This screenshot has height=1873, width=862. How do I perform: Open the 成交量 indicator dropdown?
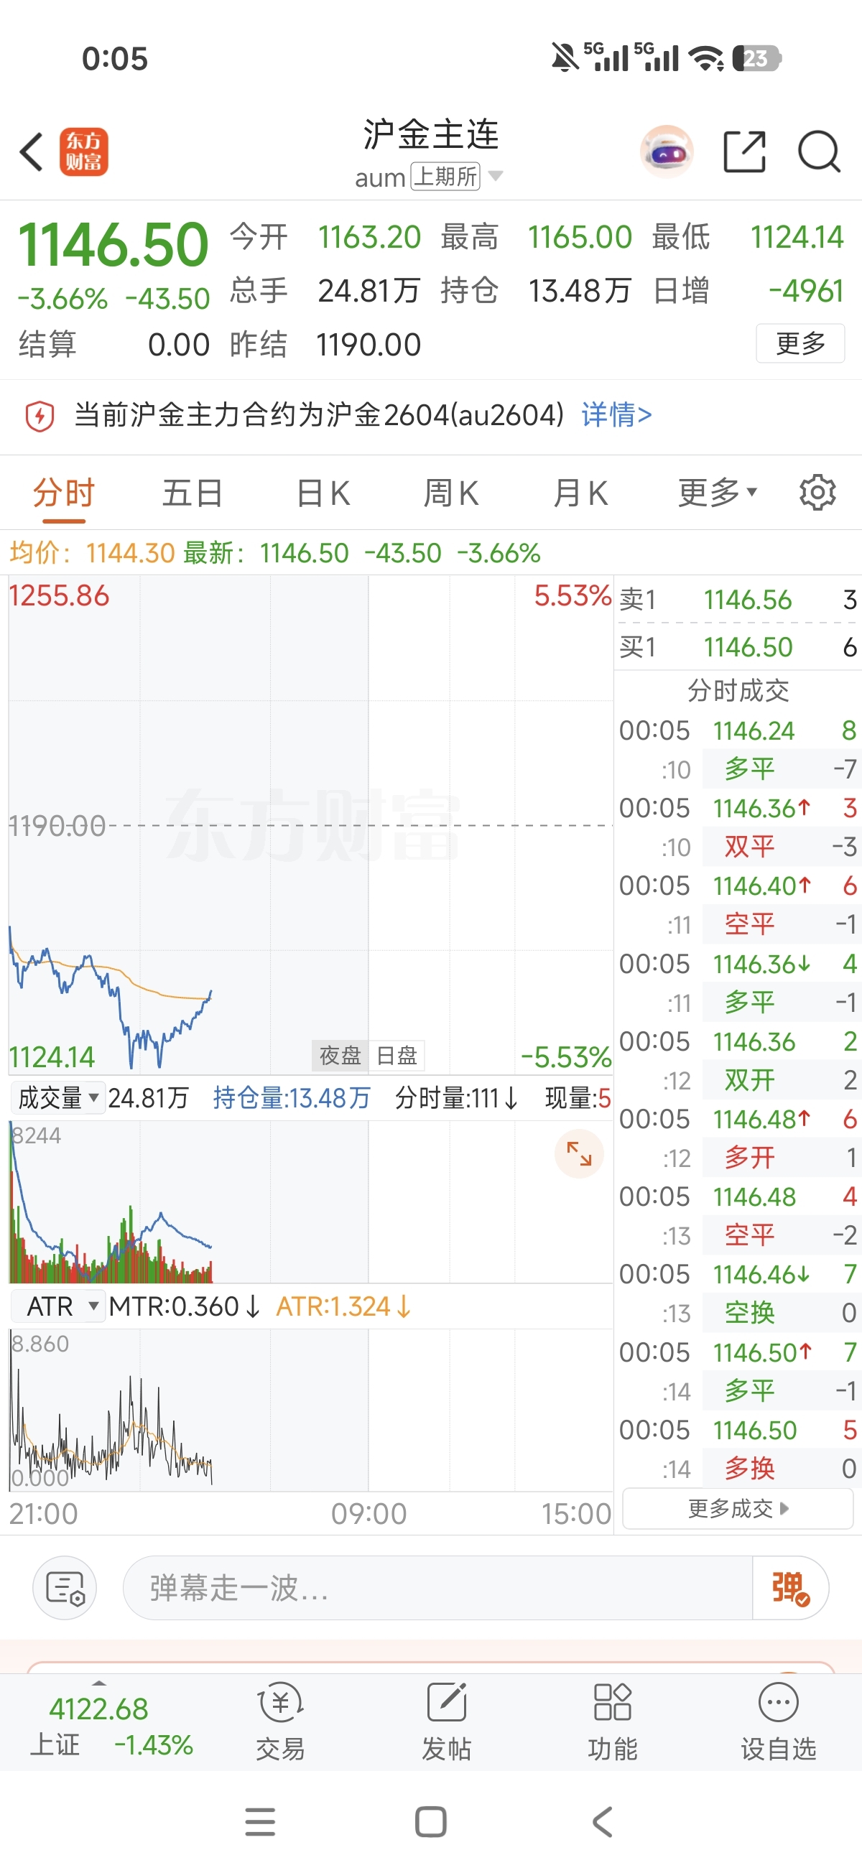58,1097
